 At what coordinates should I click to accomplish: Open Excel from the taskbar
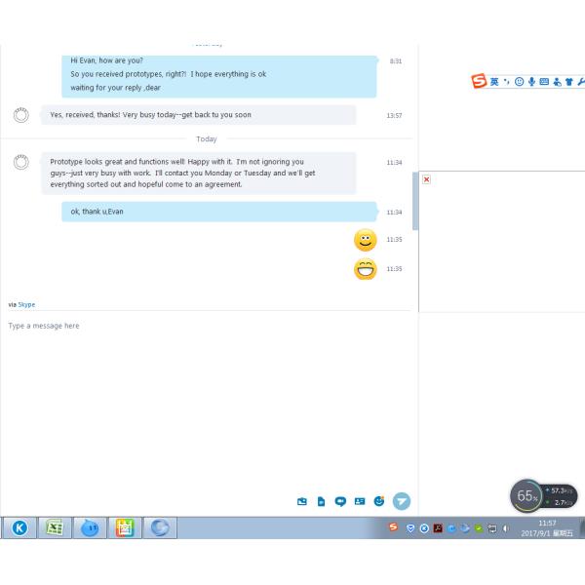(x=55, y=527)
